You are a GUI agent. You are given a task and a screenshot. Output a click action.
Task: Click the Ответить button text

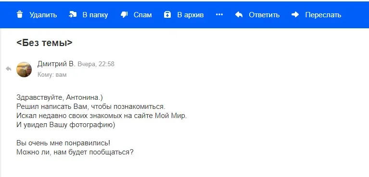click(x=264, y=15)
